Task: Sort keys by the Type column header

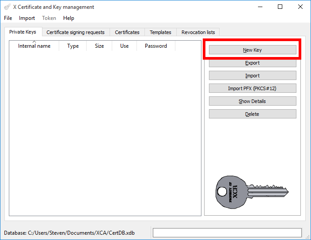Action: pos(73,46)
